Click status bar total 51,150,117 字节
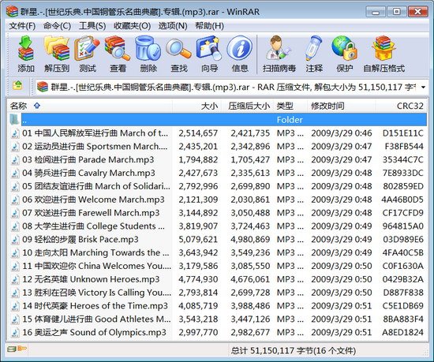This screenshot has height=362, width=434. (293, 351)
